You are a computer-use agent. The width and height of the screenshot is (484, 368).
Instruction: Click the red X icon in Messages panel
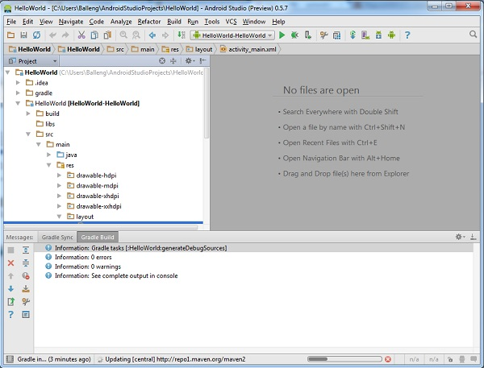click(x=10, y=263)
